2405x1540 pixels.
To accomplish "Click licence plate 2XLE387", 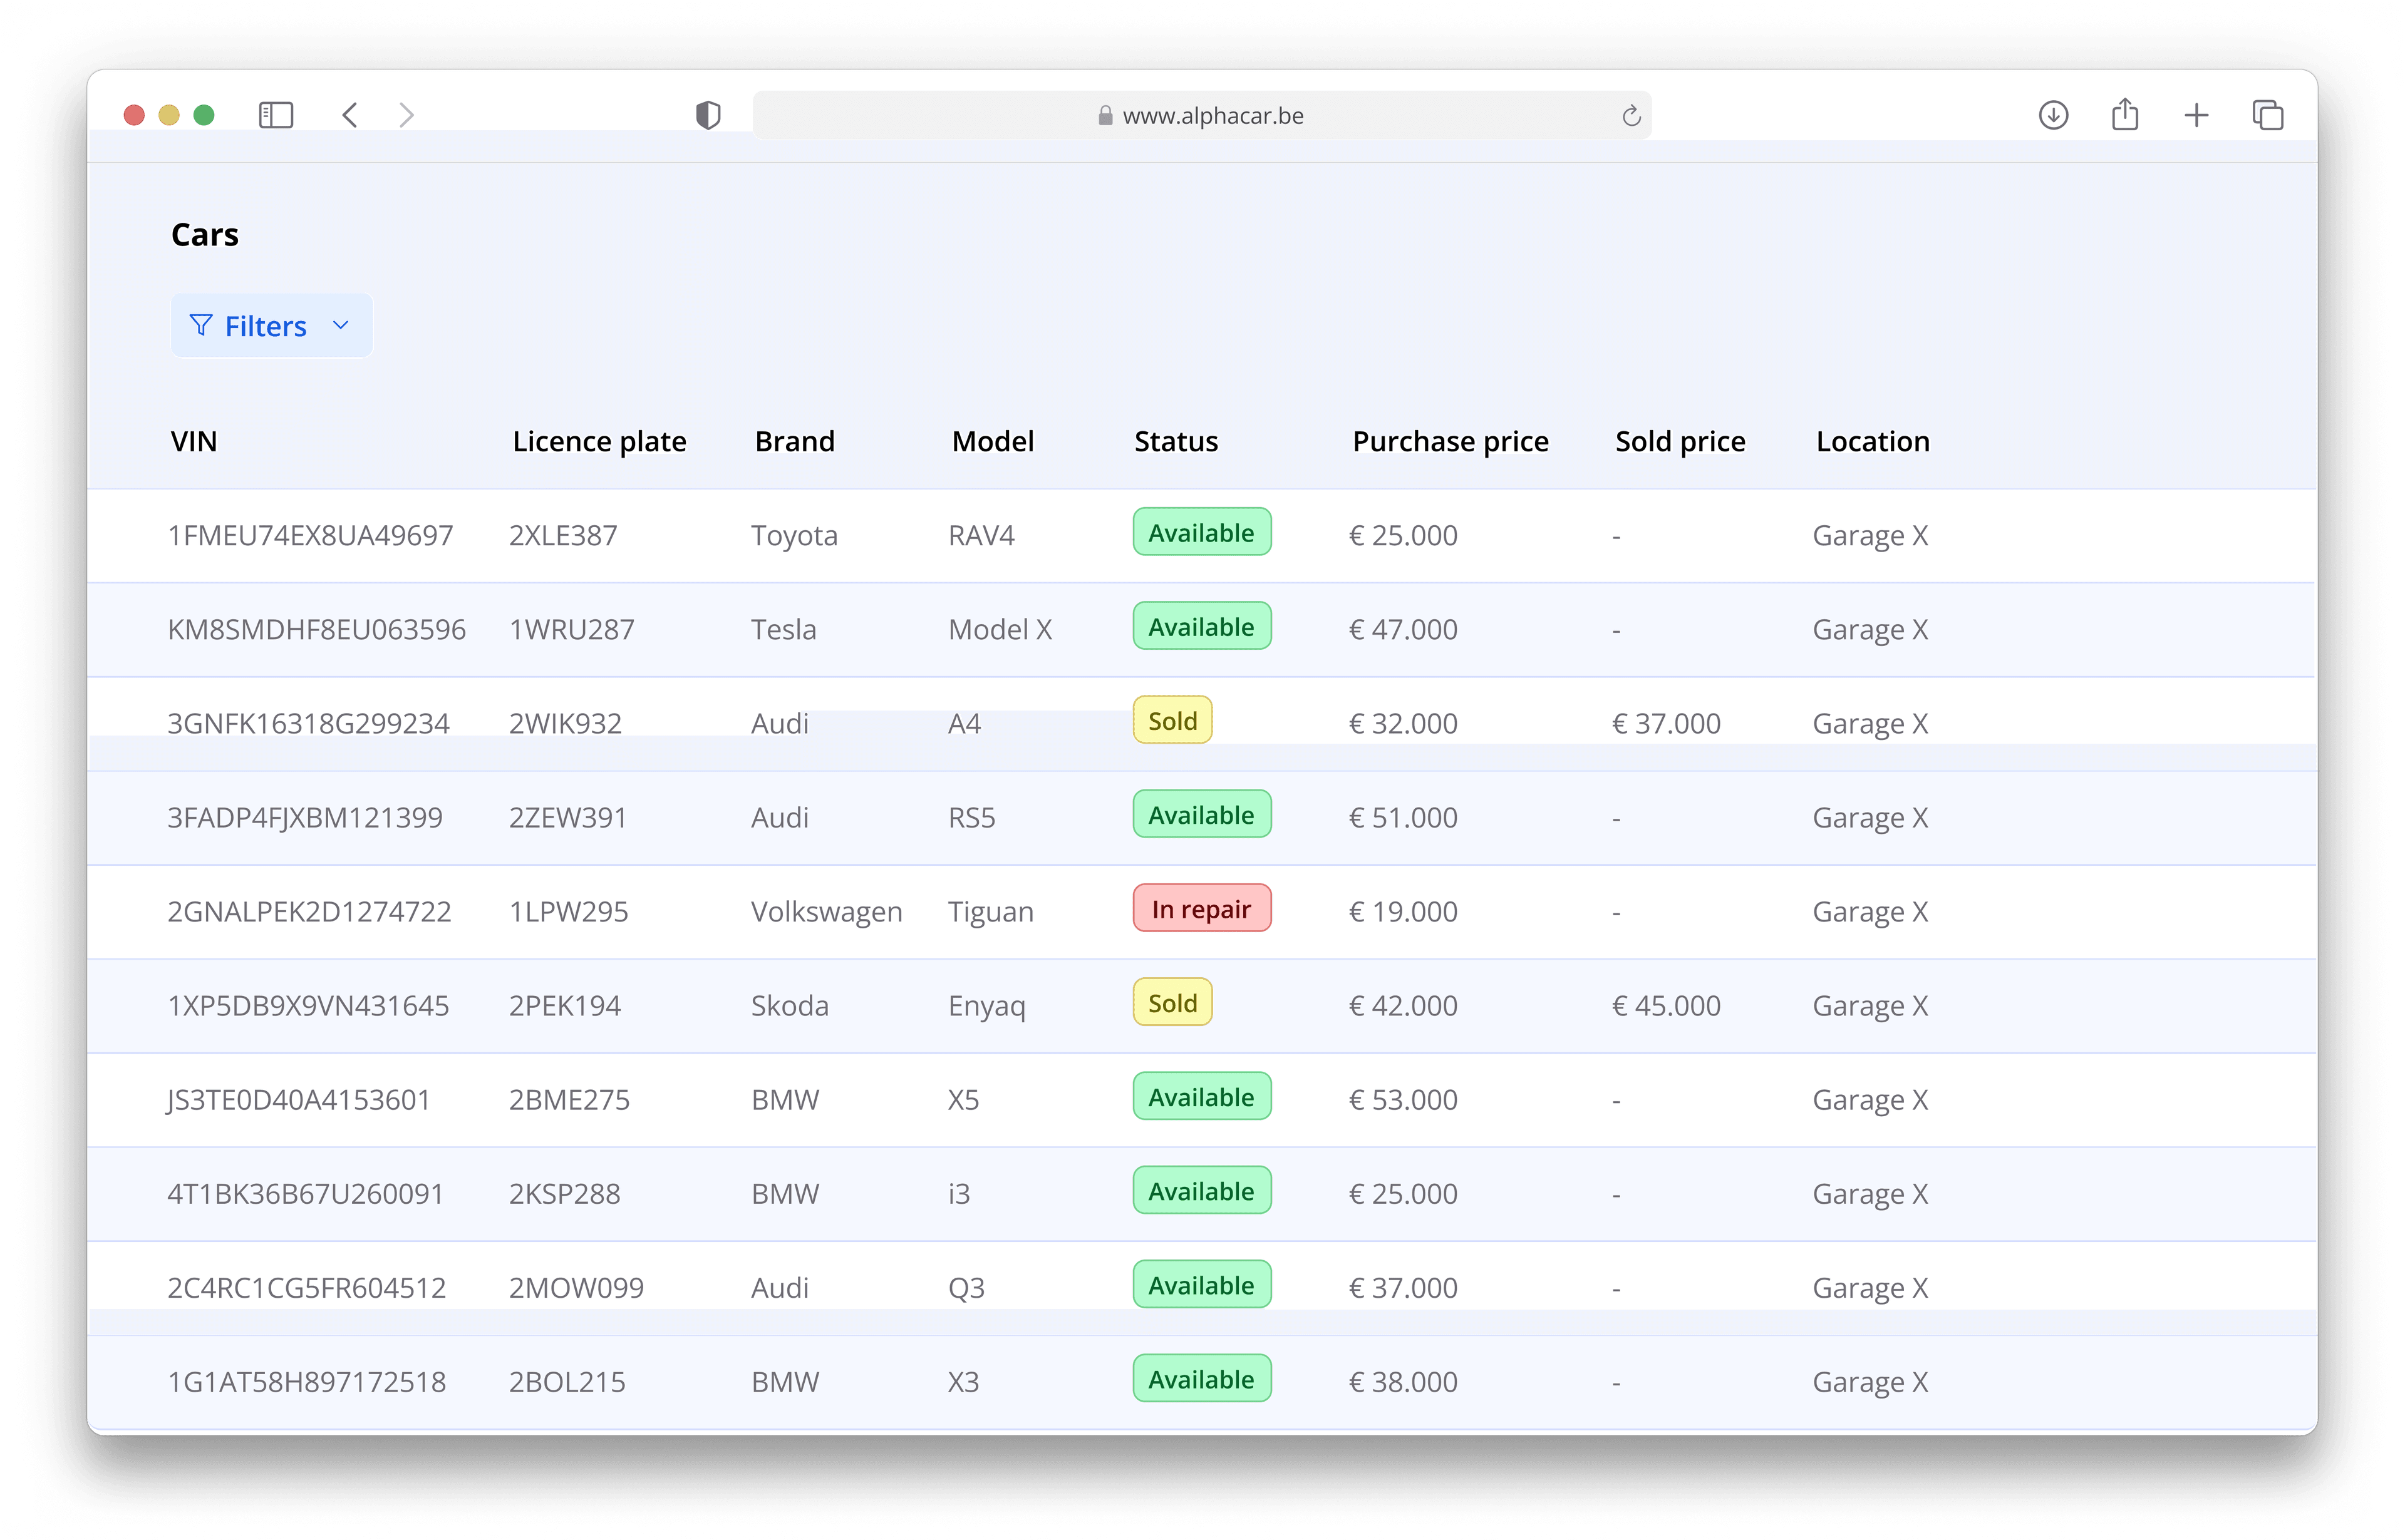I will point(563,535).
